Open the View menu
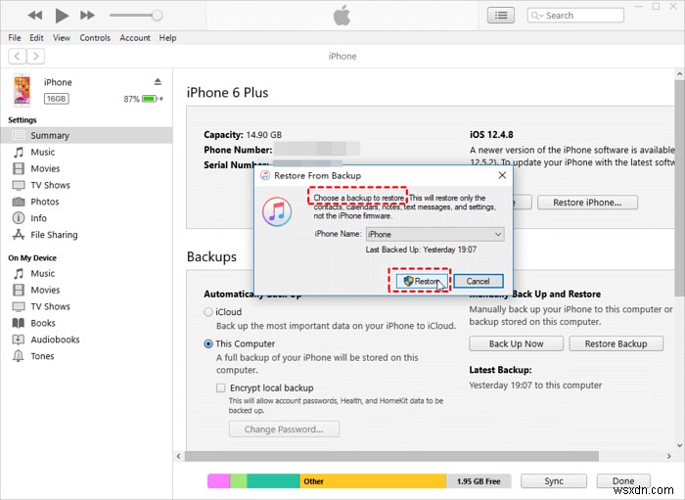Screen dimensions: 685x500 (62, 38)
